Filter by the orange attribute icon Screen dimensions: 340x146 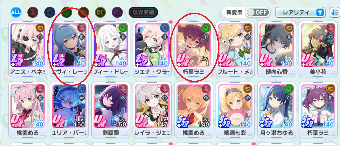coord(83,12)
